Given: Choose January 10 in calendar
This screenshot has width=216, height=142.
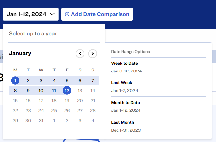Looking at the screenshot, I should tap(41, 90).
